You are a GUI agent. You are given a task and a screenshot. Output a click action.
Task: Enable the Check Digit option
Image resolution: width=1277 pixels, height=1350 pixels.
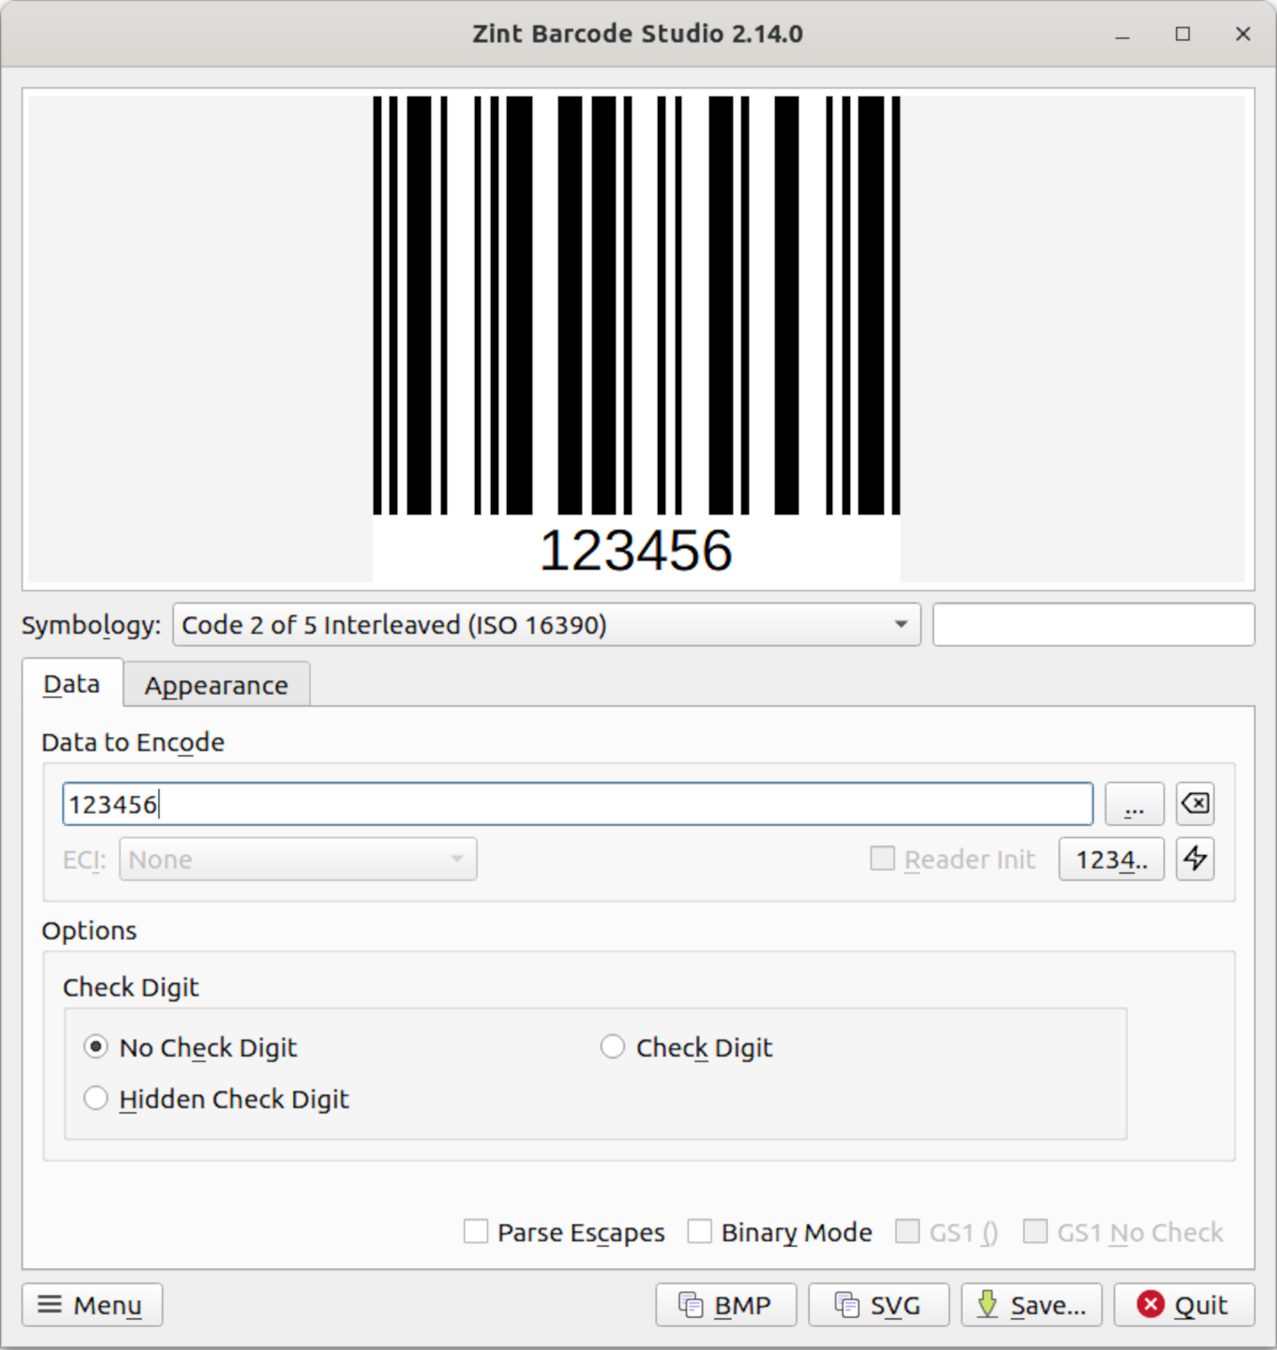tap(612, 1047)
